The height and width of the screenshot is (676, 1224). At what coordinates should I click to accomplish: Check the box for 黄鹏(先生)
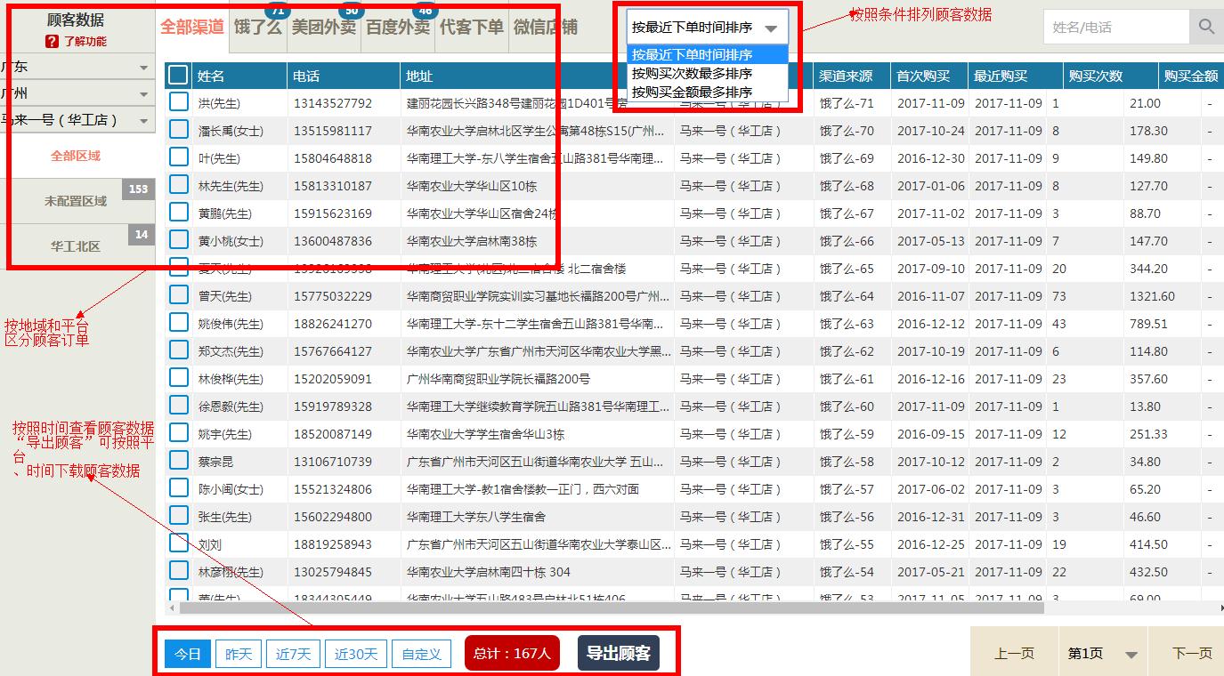tap(178, 213)
